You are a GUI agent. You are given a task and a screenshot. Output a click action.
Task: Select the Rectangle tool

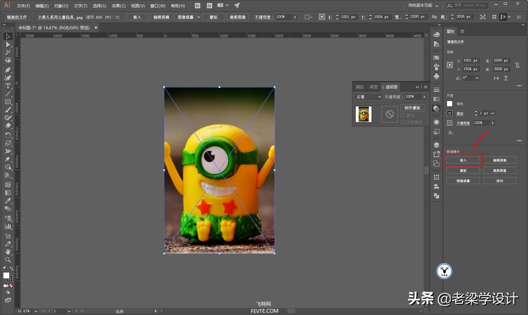point(8,102)
